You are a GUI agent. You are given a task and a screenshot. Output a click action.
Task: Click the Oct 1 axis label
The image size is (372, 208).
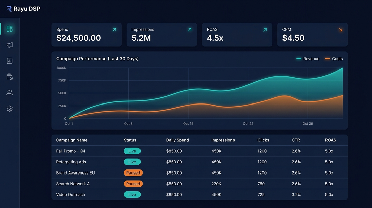69,124
